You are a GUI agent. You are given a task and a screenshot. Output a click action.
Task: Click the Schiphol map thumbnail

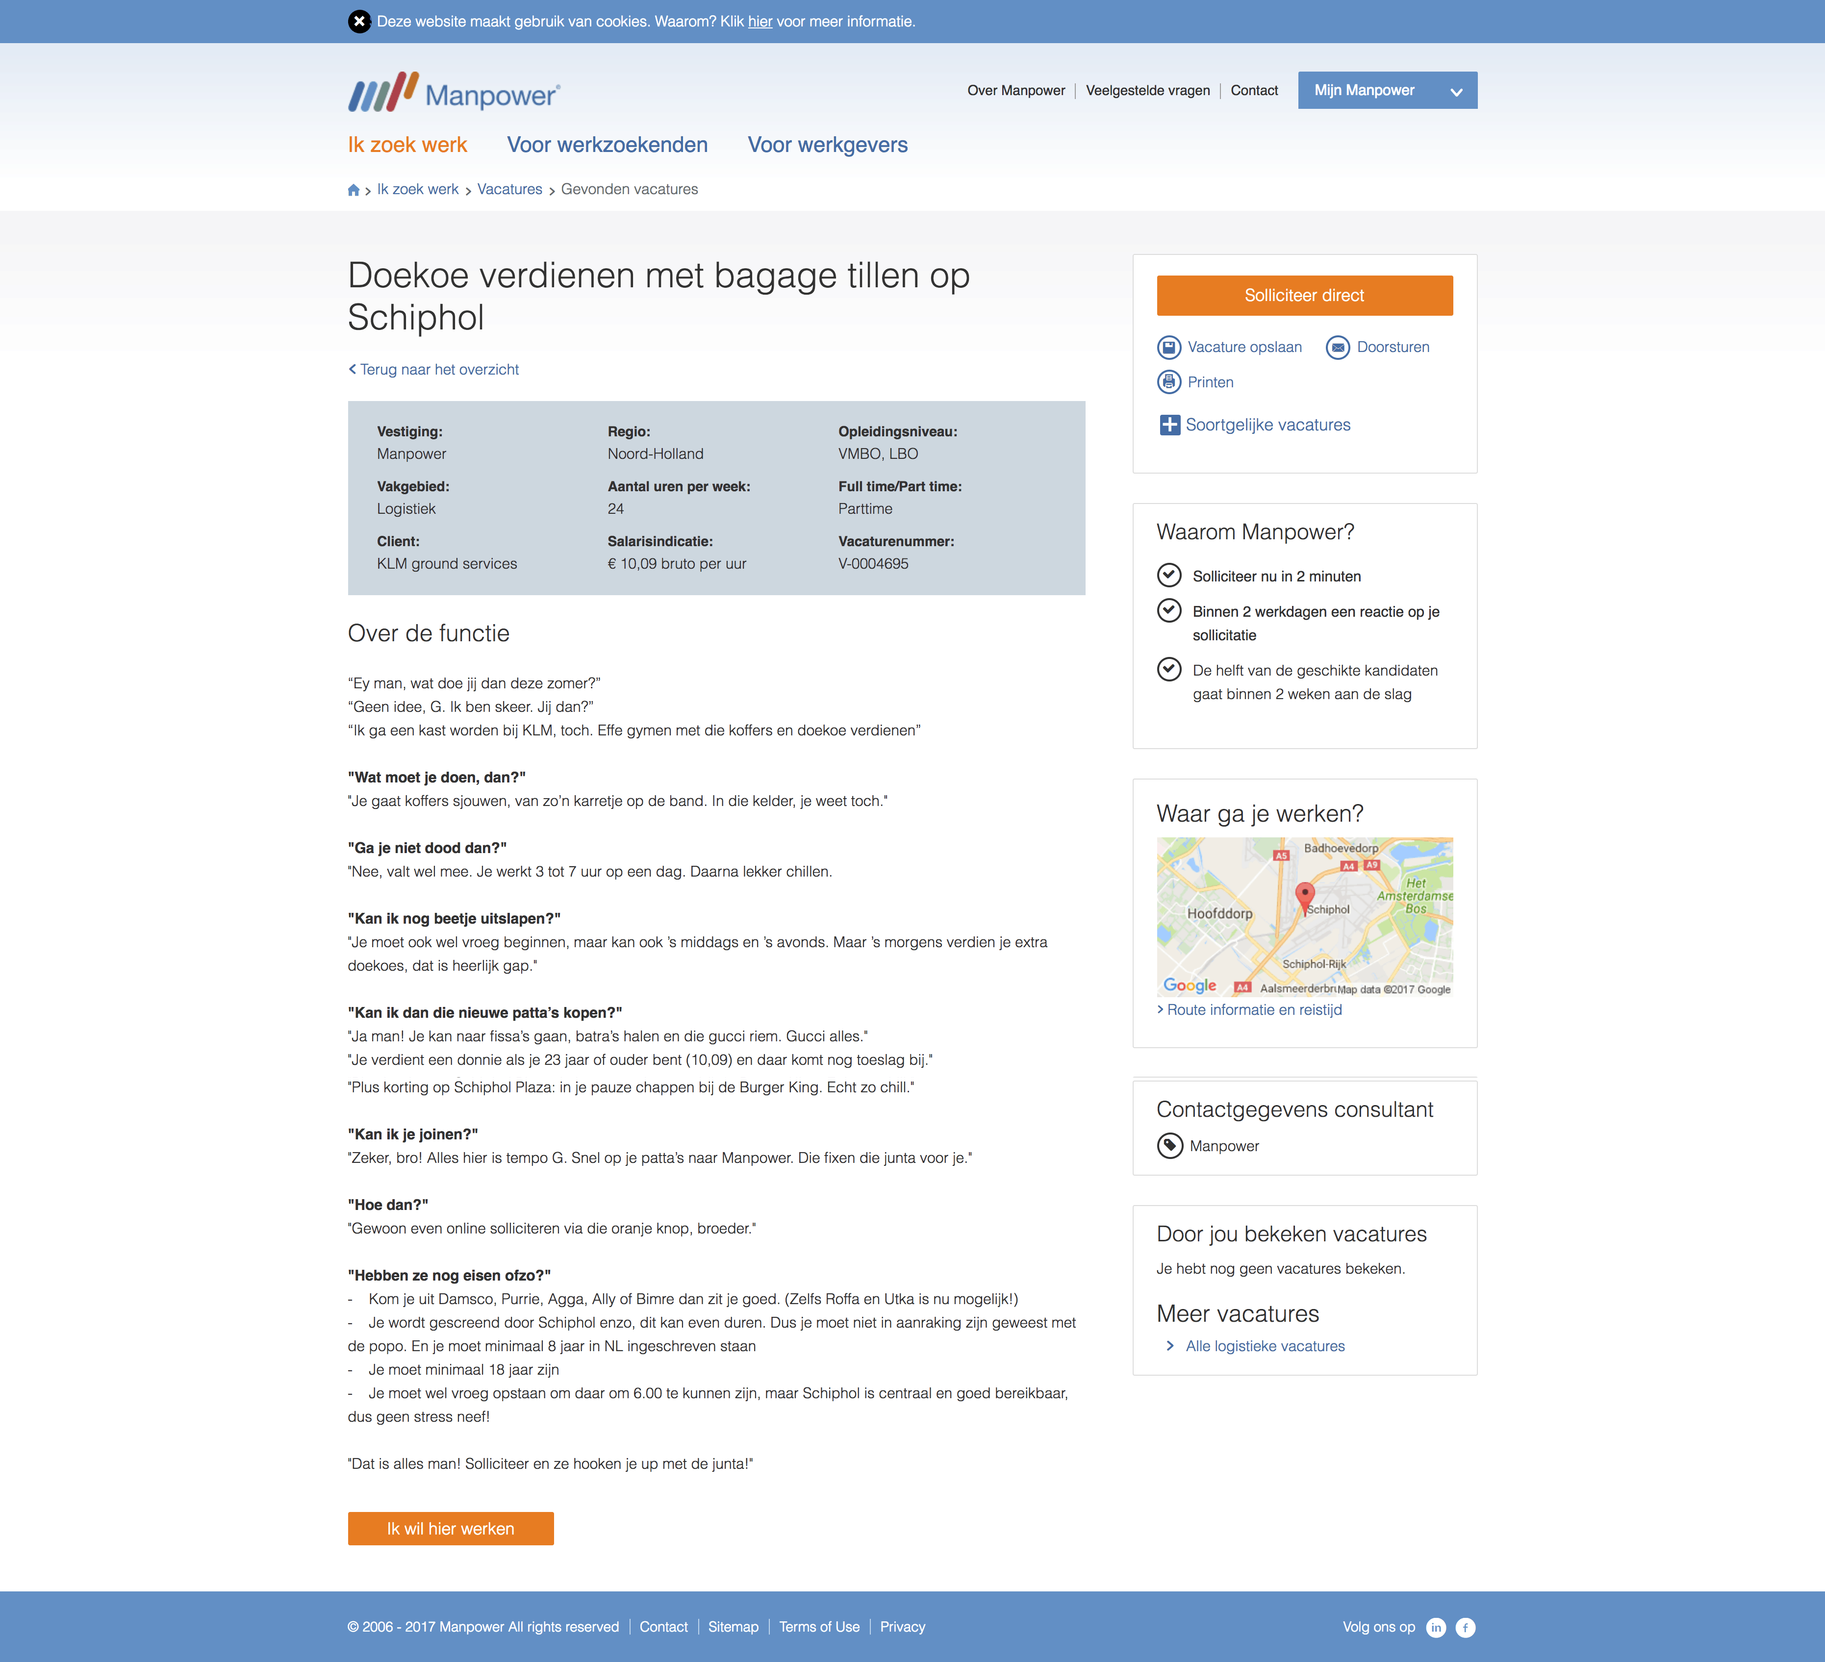point(1304,916)
